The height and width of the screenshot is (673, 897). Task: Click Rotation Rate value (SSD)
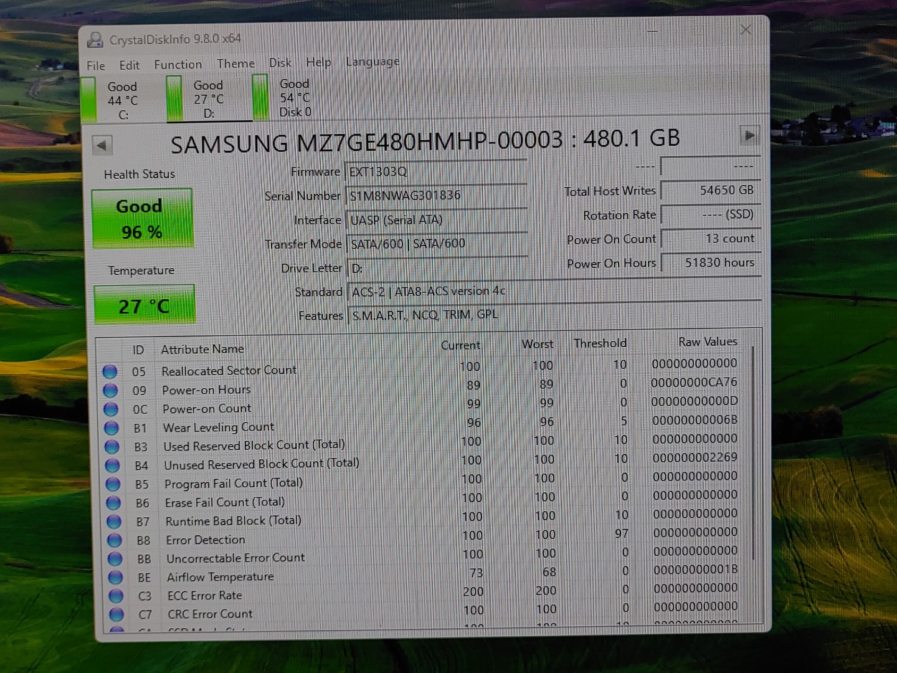711,214
